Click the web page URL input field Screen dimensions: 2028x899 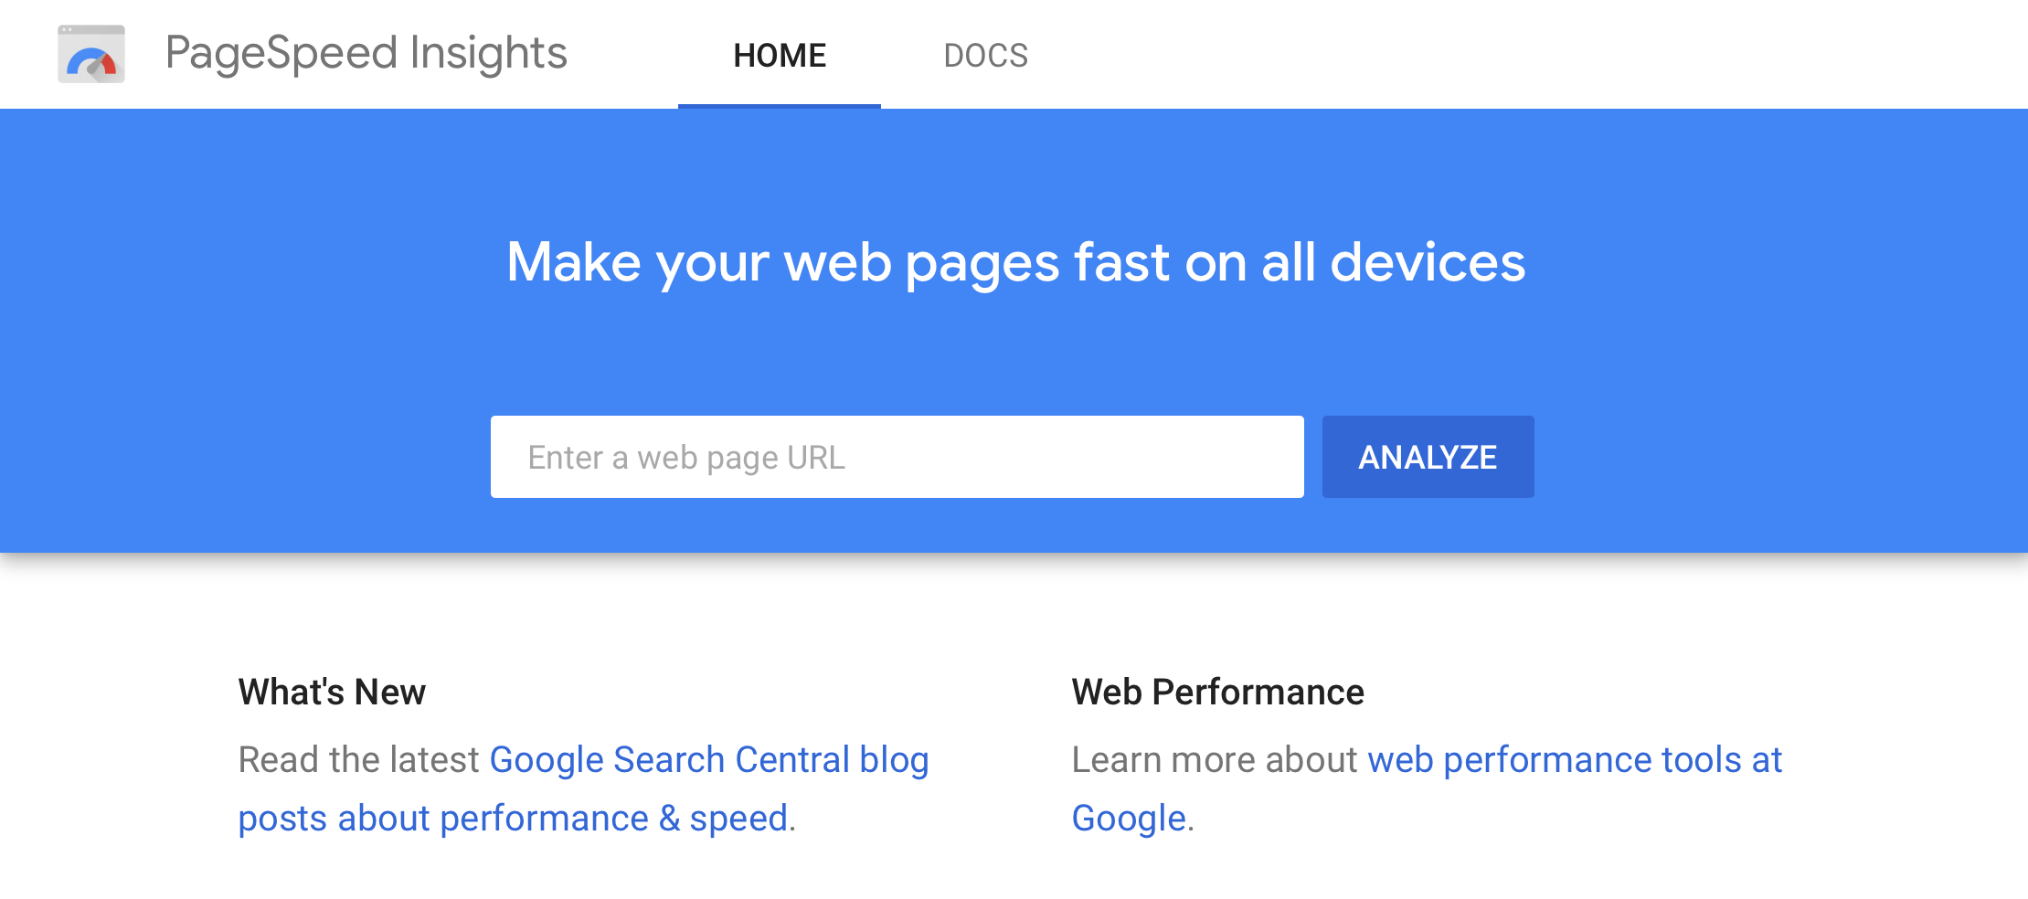click(897, 457)
